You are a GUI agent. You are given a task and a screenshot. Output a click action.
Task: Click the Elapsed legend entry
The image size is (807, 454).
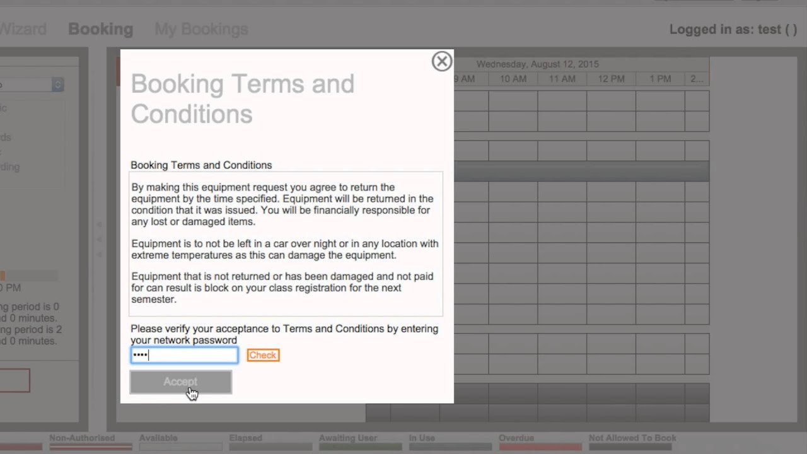point(270,442)
